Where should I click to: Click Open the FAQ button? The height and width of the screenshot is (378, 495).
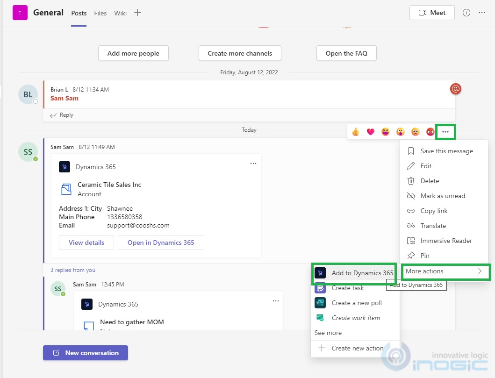[x=346, y=53]
